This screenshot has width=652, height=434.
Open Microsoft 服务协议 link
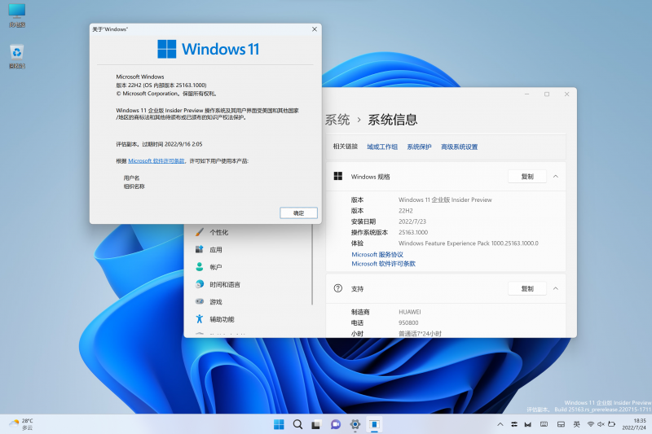coord(377,255)
